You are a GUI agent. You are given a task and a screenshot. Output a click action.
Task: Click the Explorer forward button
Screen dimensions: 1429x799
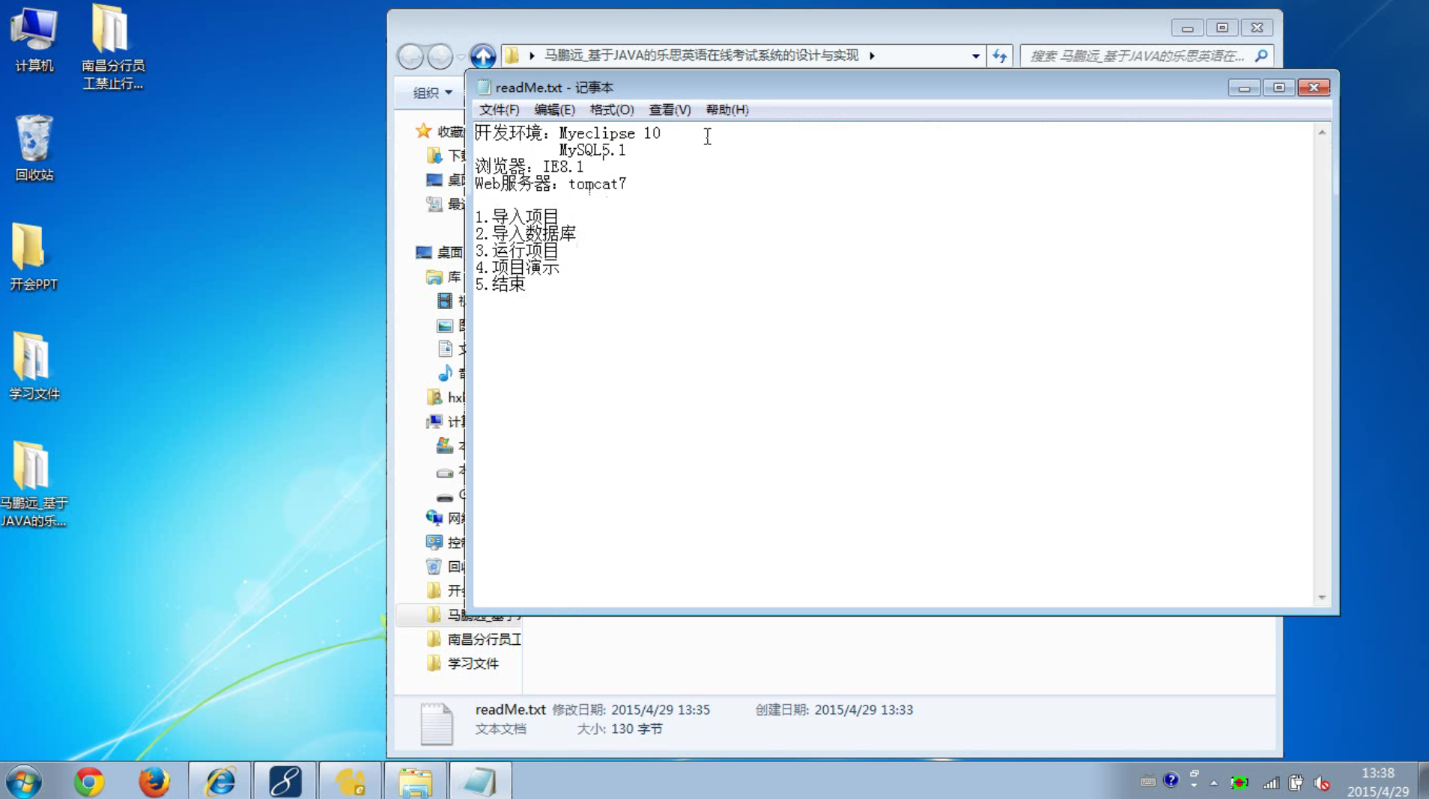tap(440, 56)
